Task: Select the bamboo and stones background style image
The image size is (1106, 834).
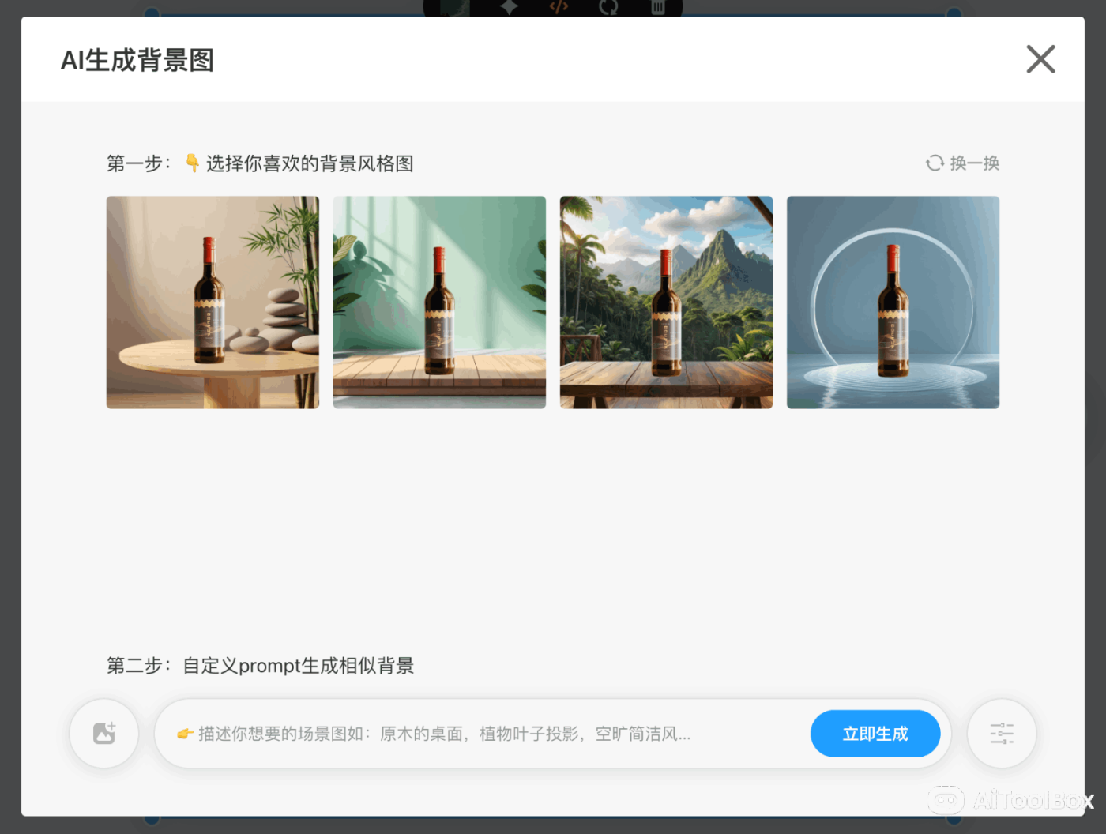Action: tap(212, 302)
